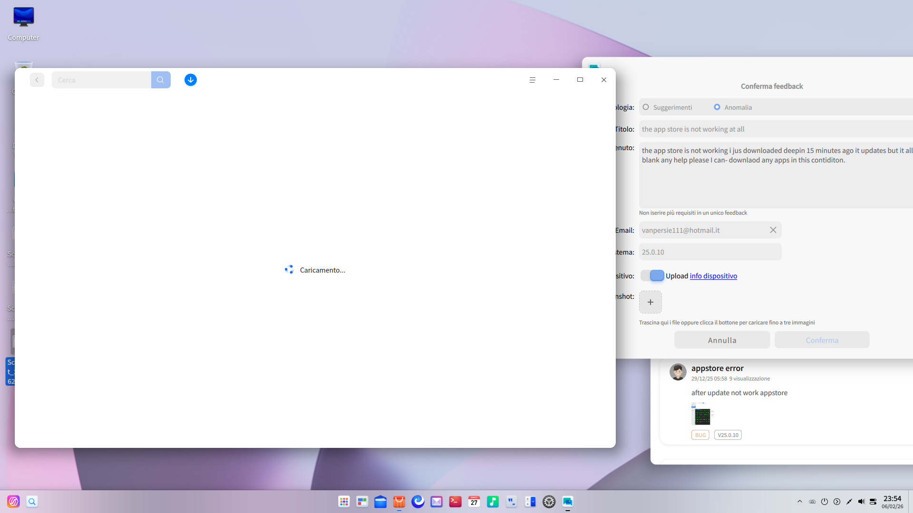Screen dimensions: 913x513
Task: Open the hamburger menu of the app store window
Action: [x=533, y=79]
